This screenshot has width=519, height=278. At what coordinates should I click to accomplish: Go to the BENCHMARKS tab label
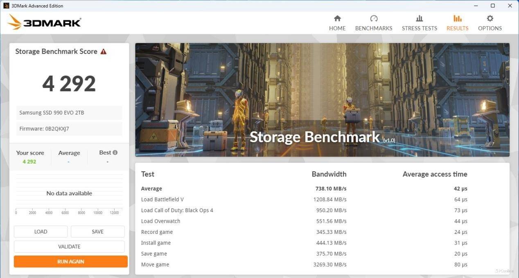[373, 28]
